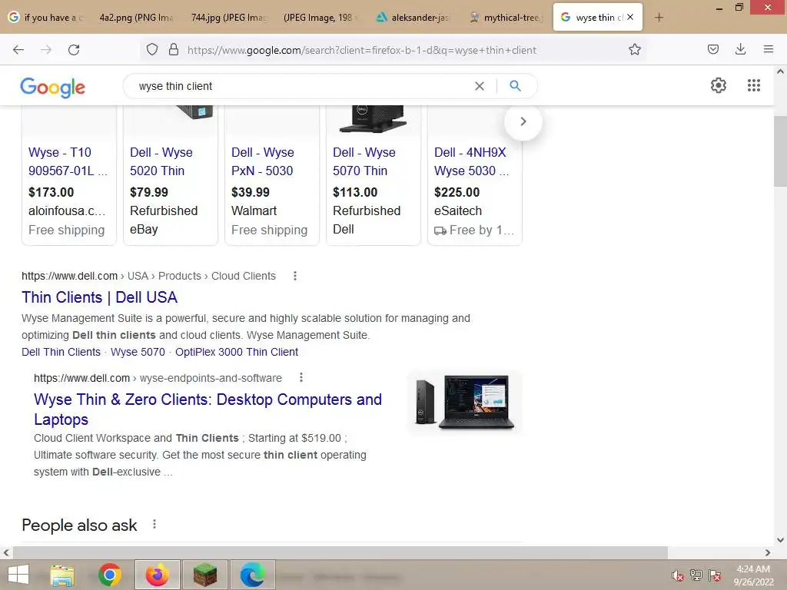This screenshot has width=787, height=590.
Task: Open People also ask options
Action: point(154,524)
